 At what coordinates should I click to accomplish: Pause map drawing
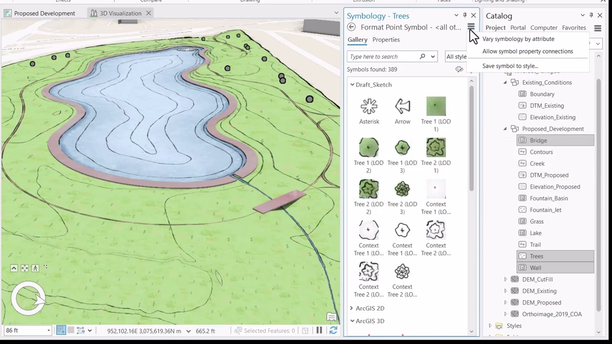[319, 331]
